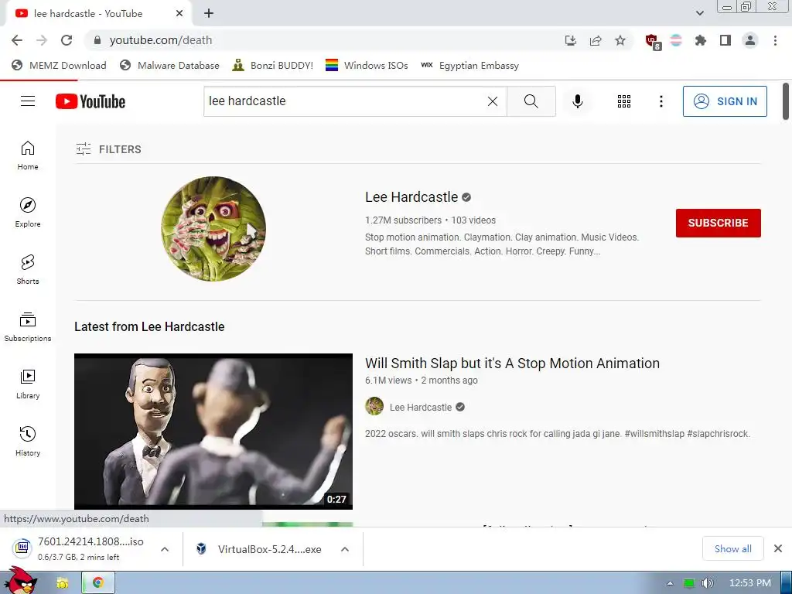Go to Home in the sidebar
This screenshot has width=792, height=594.
tap(28, 155)
